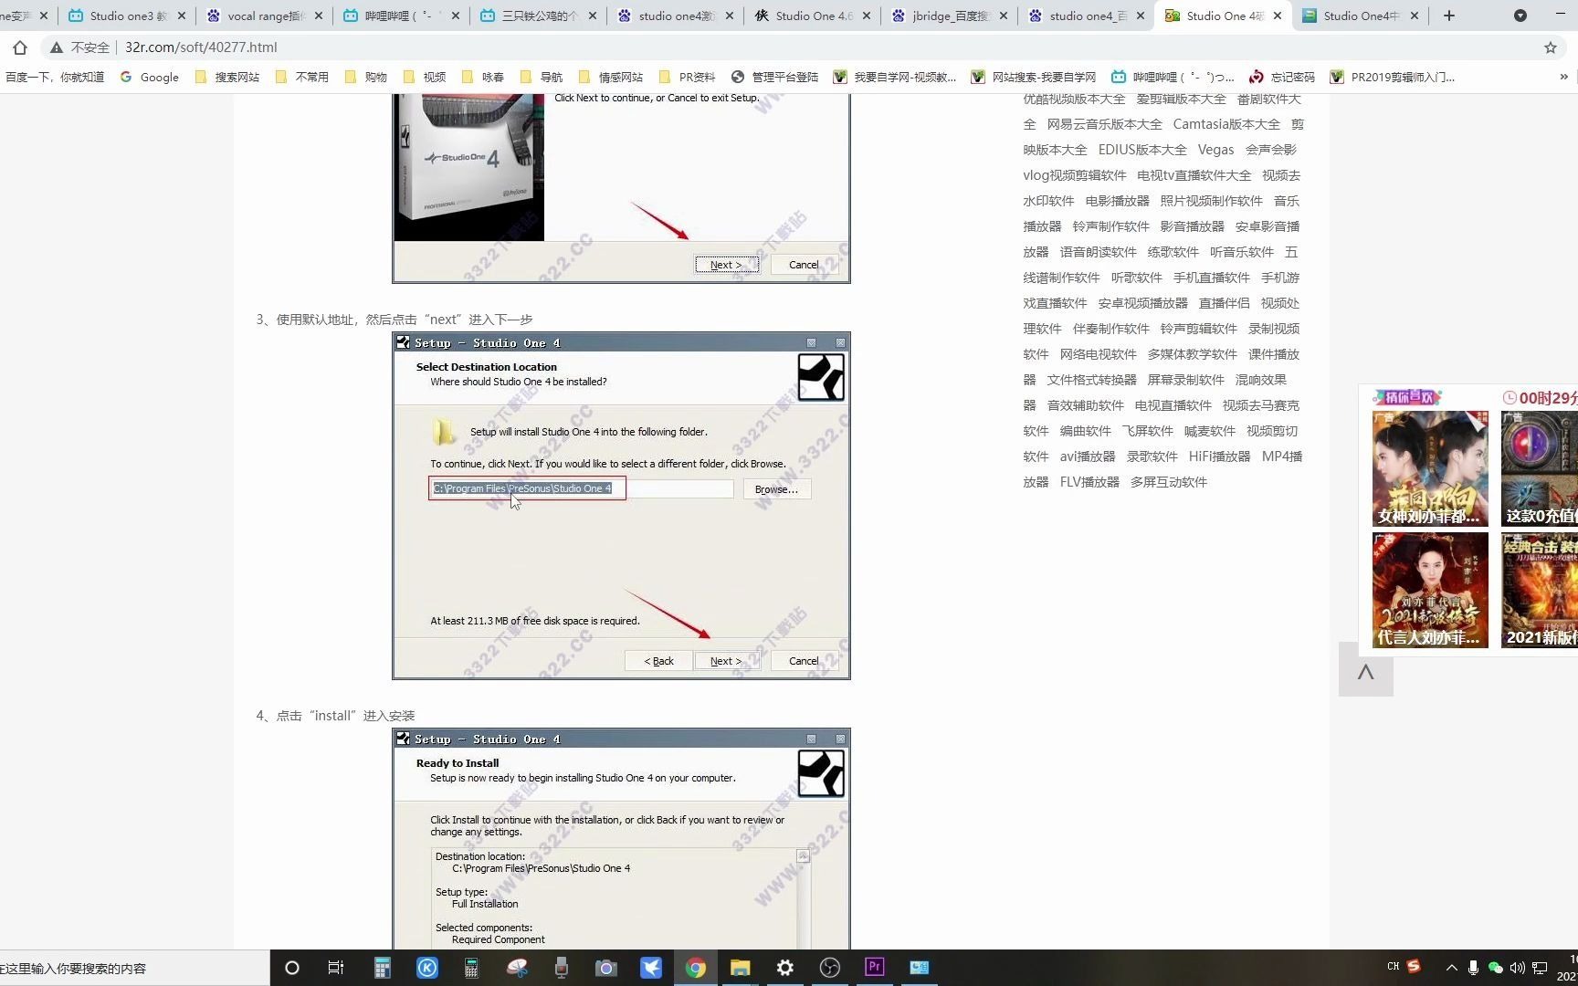Click the Cortana circle on taskbar

292,968
